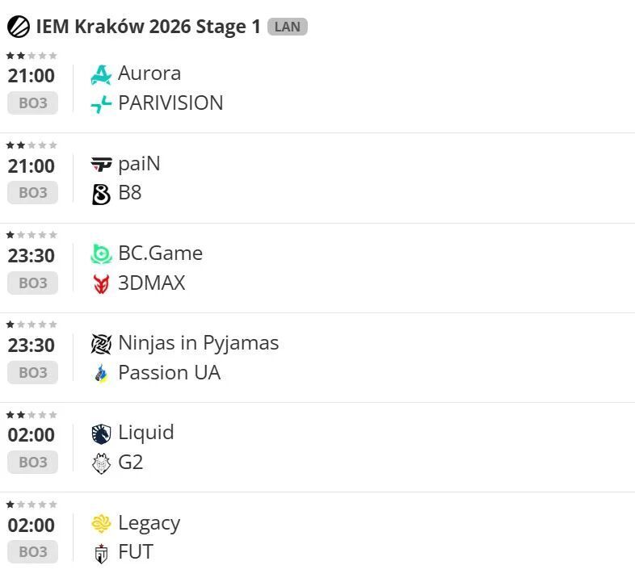Open the Legacy team name link
The height and width of the screenshot is (578, 635).
coord(149,523)
